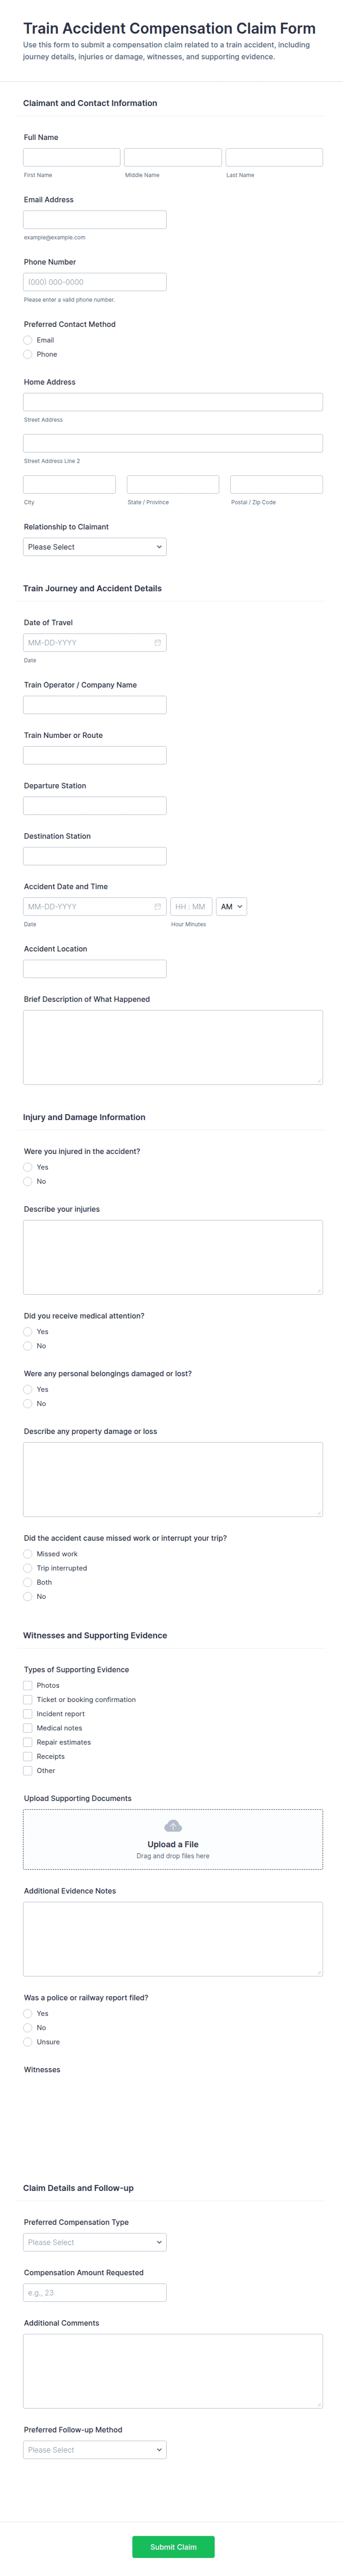Expand the Preferred Follow-up Method dropdown

95,2449
